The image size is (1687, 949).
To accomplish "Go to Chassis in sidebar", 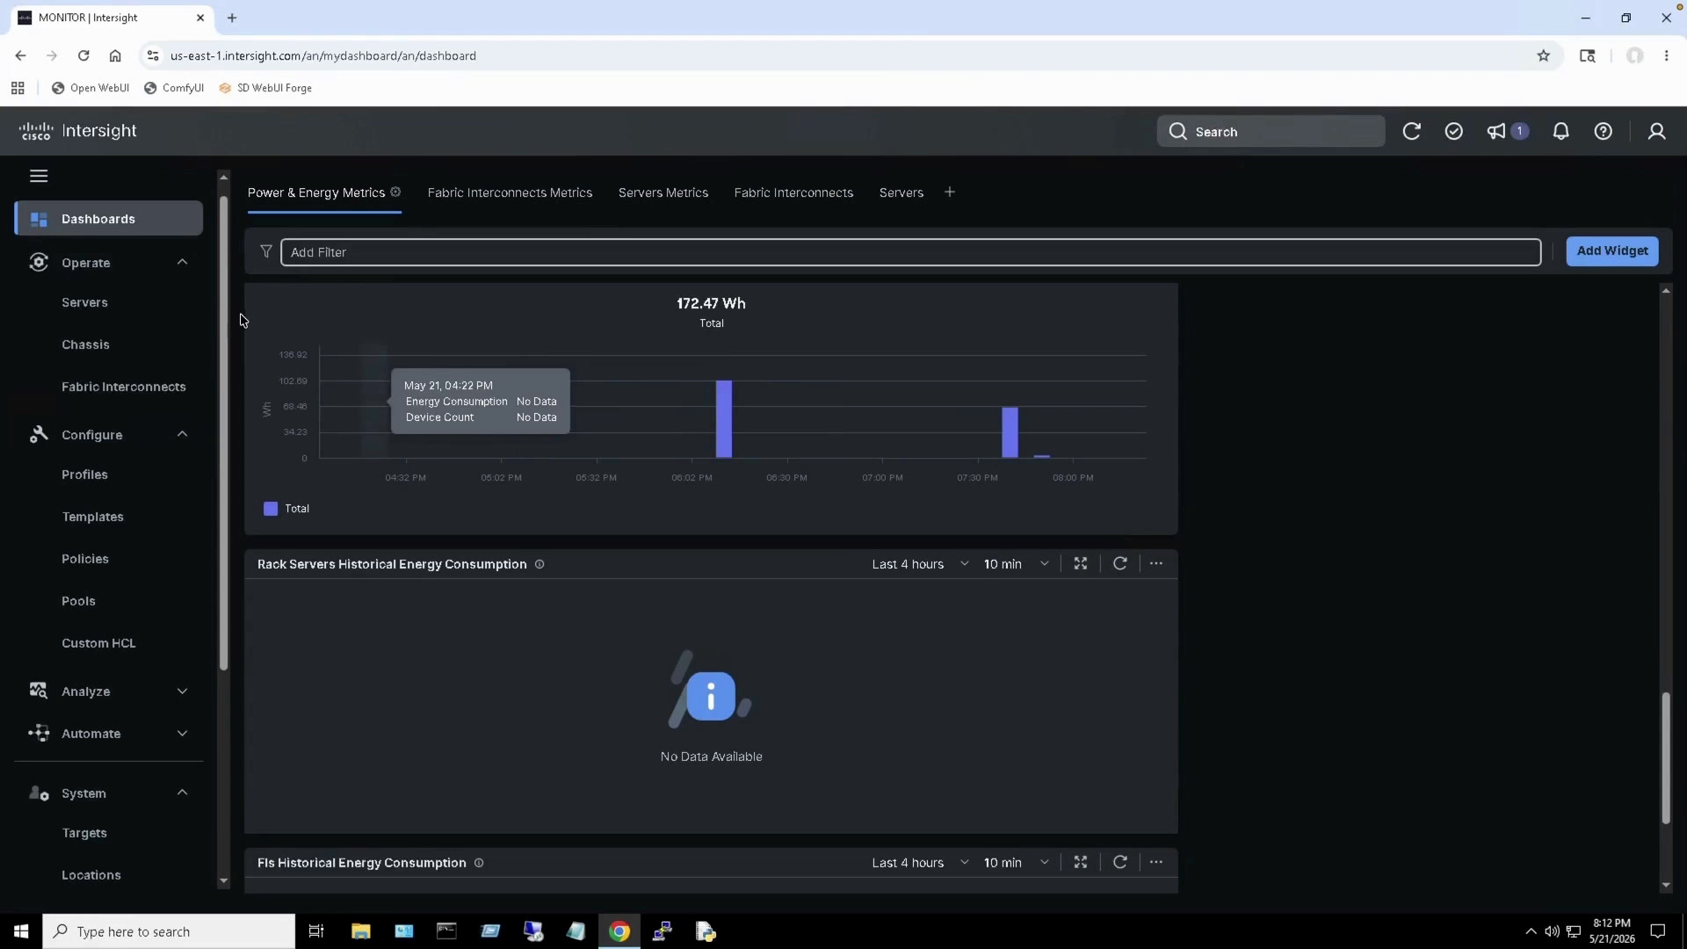I will 85,344.
